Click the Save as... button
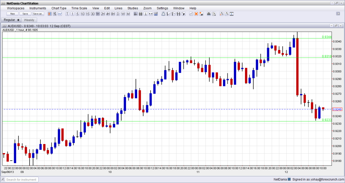This screenshot has width=345, height=183. pyautogui.click(x=38, y=14)
